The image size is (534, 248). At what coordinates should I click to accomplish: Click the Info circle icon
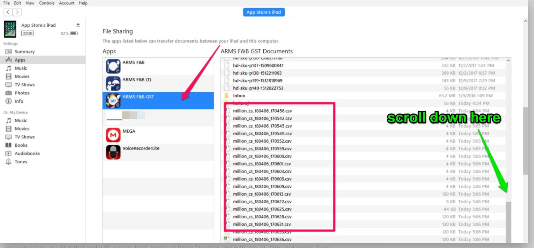[8, 101]
